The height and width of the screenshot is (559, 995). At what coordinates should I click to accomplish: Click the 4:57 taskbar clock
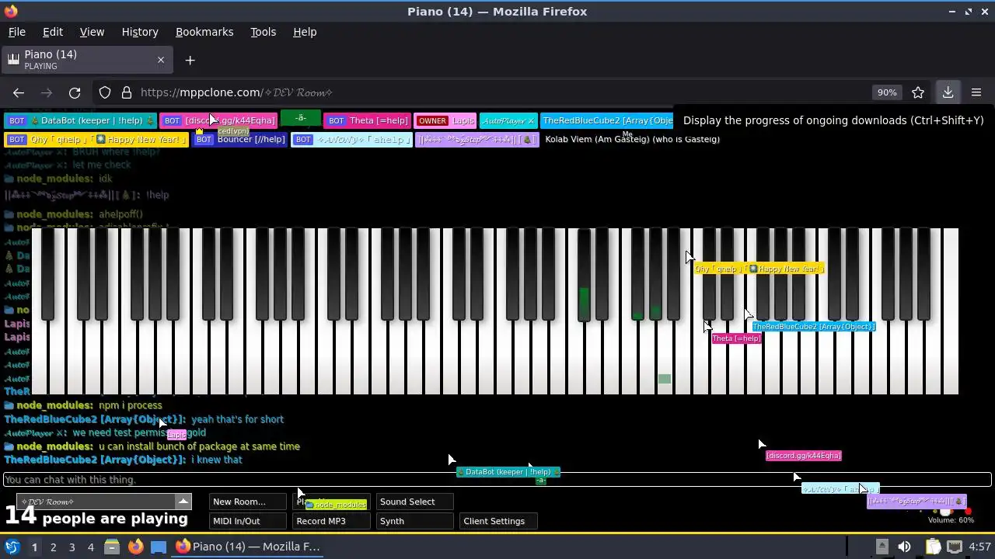point(980,547)
